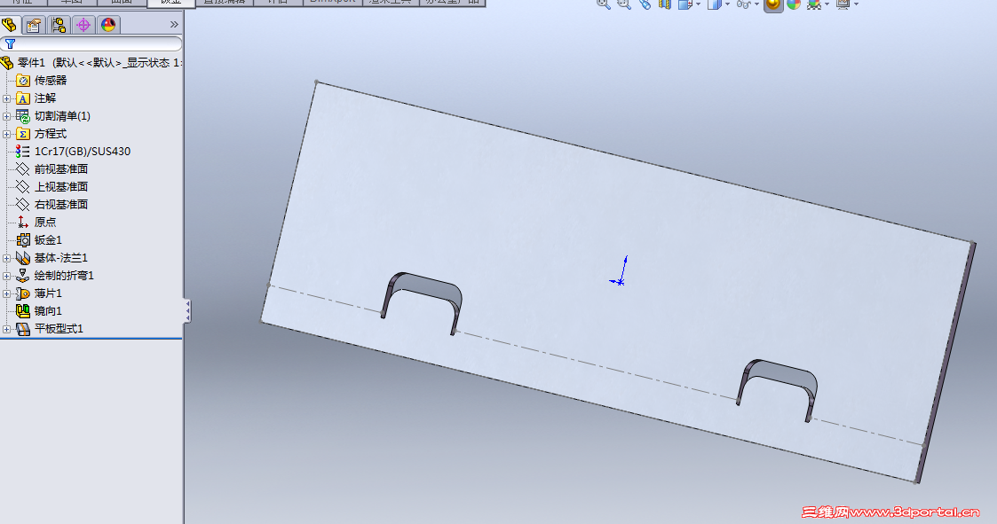Select material 1Cr17(GB)/SUS430

pos(74,151)
